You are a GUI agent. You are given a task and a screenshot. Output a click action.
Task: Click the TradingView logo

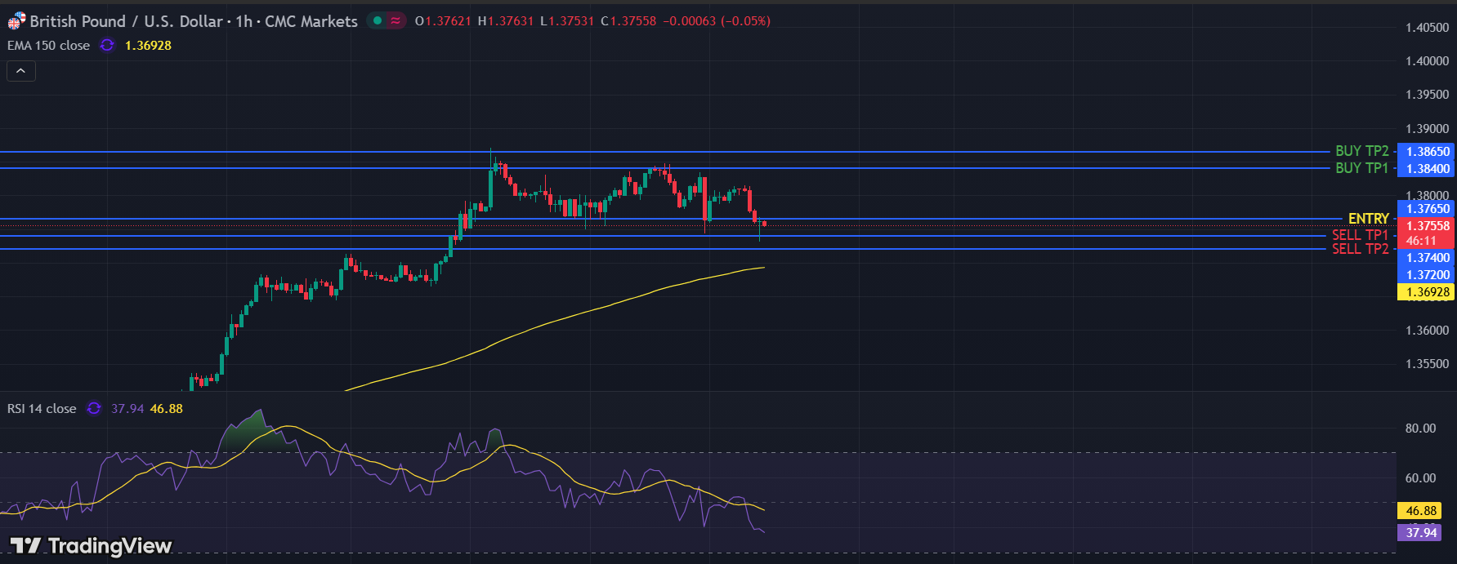pyautogui.click(x=91, y=545)
